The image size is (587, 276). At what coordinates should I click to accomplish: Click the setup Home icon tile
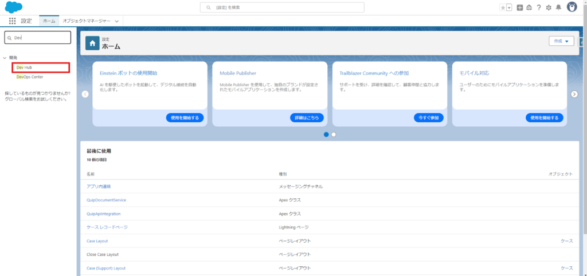click(92, 43)
